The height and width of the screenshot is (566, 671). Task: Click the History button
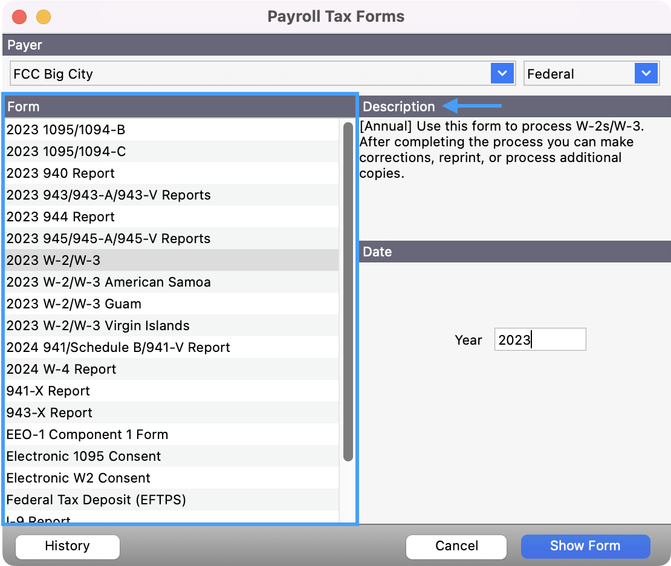(x=67, y=546)
